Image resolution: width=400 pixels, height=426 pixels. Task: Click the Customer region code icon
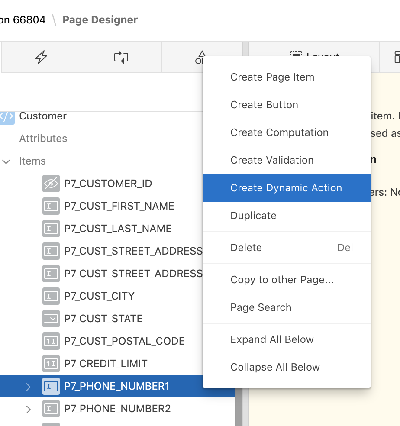coord(7,116)
